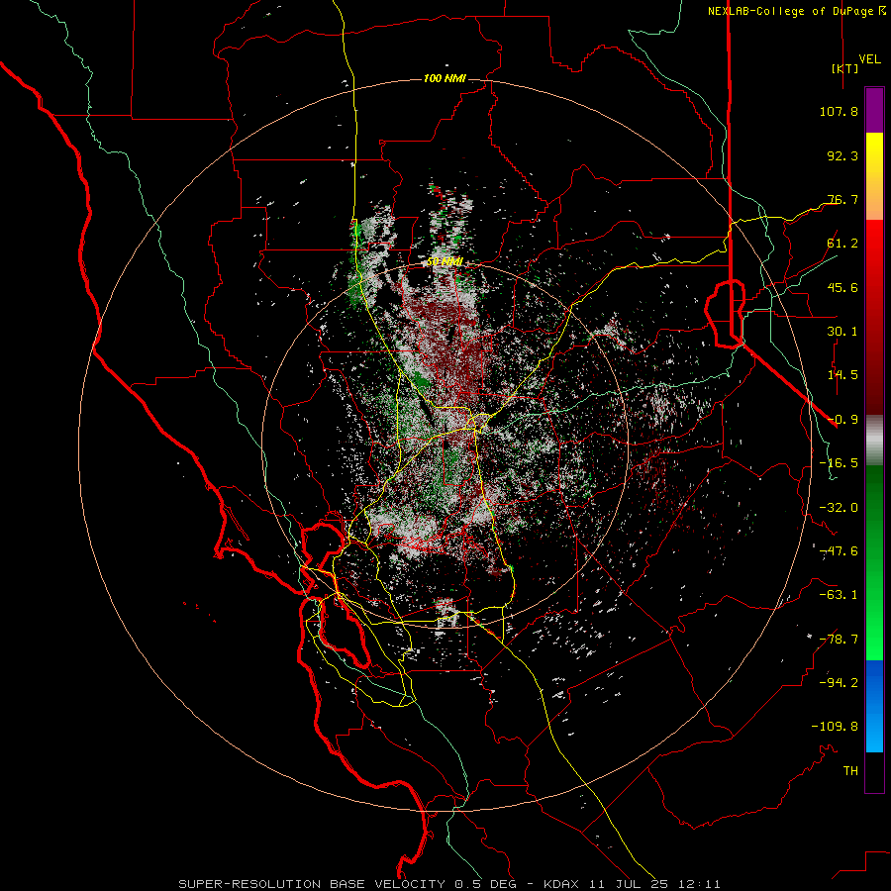Click the -78.7 scale value
Screen dimensions: 891x891
[839, 640]
